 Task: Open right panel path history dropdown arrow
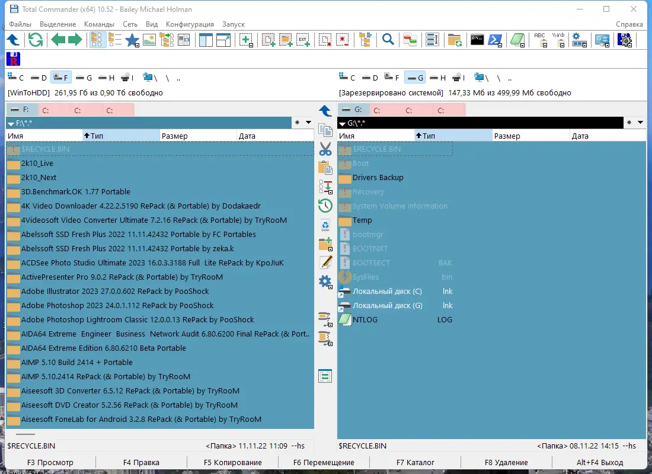pyautogui.click(x=640, y=123)
